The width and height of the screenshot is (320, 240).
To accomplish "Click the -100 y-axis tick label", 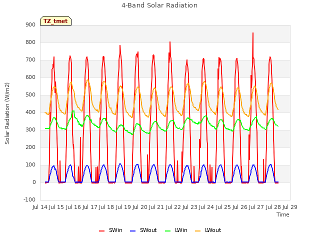I will [29, 199].
